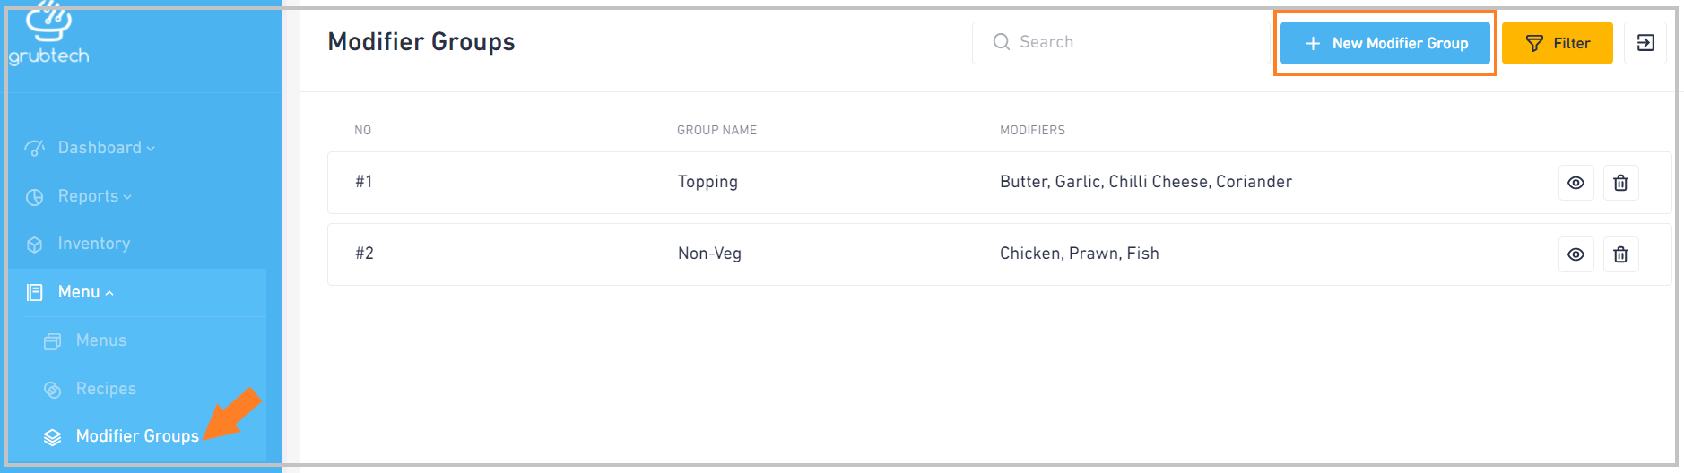Viewport: 1684px width, 473px height.
Task: Click the Dashboard gauge icon
Action: pos(35,149)
